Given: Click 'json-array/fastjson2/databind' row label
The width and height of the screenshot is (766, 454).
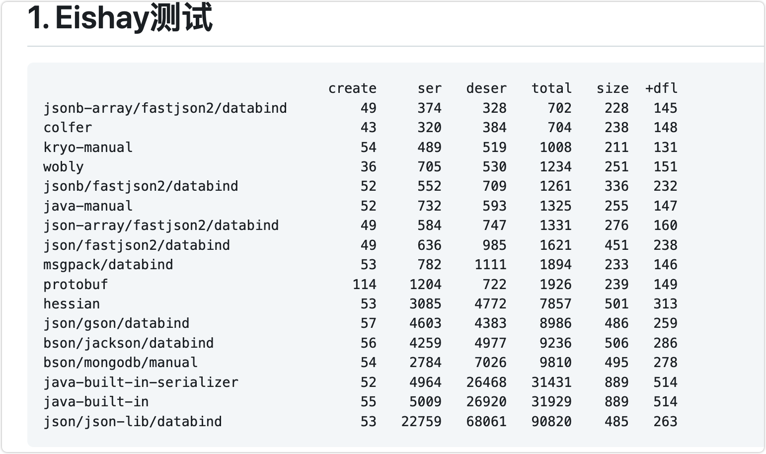Looking at the screenshot, I should pos(161,226).
